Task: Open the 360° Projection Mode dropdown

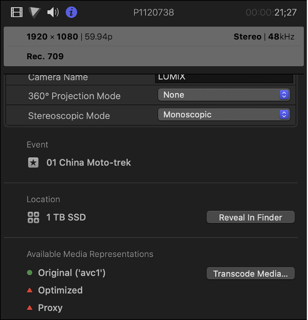Action: (224, 95)
